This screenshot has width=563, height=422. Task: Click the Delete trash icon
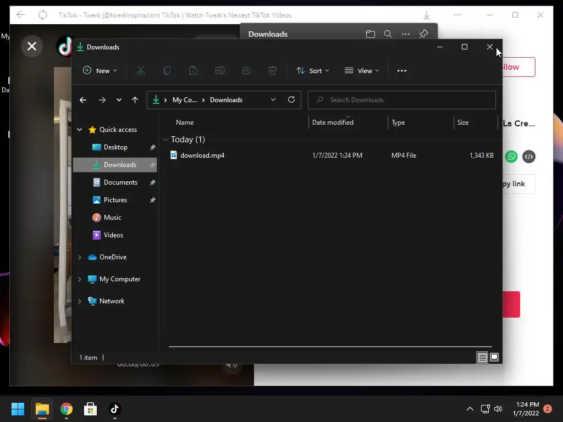(x=273, y=71)
